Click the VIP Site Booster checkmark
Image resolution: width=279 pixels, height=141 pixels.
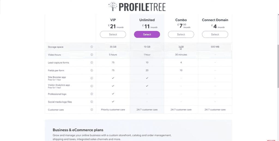[113, 78]
